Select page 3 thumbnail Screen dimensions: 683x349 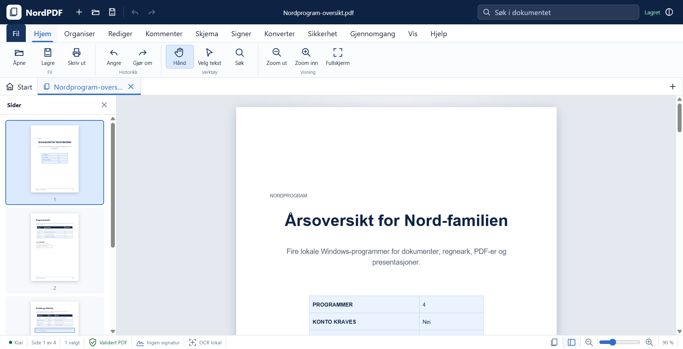tap(55, 316)
